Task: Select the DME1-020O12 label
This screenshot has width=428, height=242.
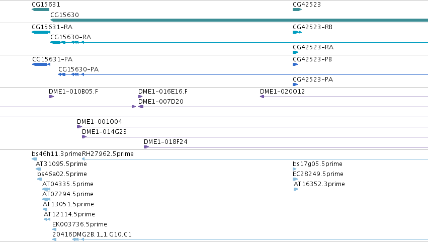Action: [x=283, y=92]
